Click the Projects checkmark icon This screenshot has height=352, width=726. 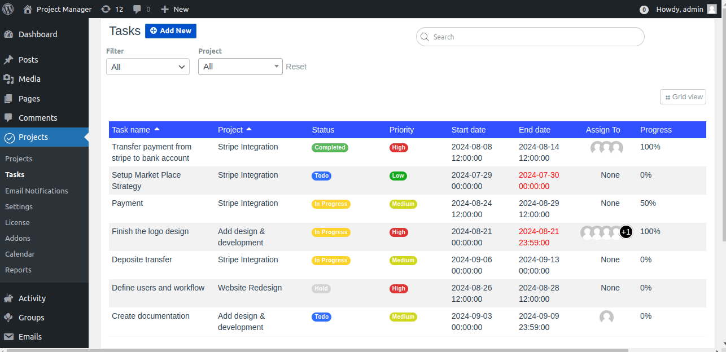pyautogui.click(x=8, y=138)
